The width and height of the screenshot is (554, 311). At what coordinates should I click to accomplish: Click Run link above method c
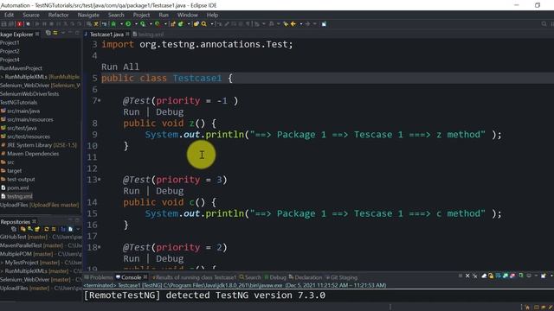tap(132, 191)
